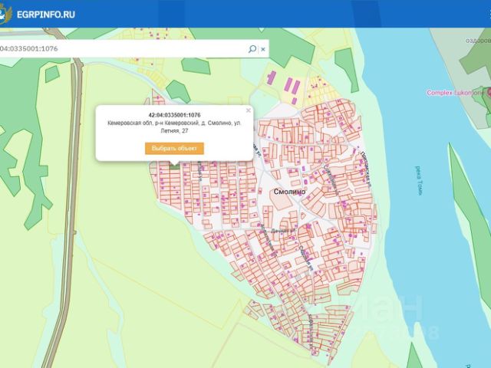Click the eagle emblem logo icon
This screenshot has height=368, width=491.
(5, 14)
